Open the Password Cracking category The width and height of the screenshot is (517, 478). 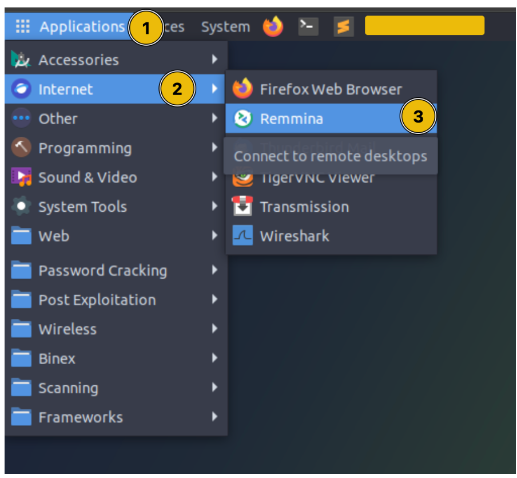click(116, 270)
